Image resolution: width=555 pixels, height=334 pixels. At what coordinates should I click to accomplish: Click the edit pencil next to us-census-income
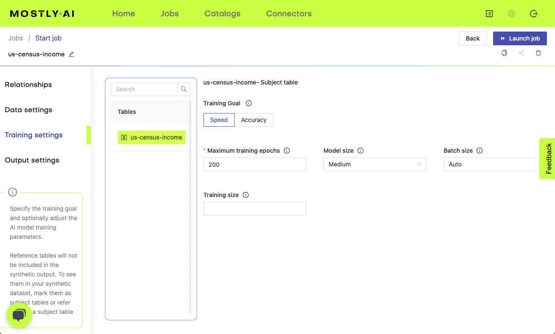(71, 54)
